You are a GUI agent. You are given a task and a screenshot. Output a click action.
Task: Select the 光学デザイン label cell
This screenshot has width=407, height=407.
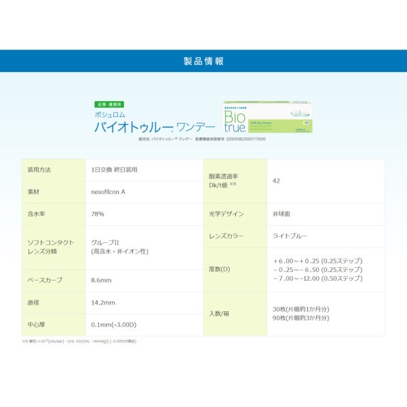[x=235, y=214]
